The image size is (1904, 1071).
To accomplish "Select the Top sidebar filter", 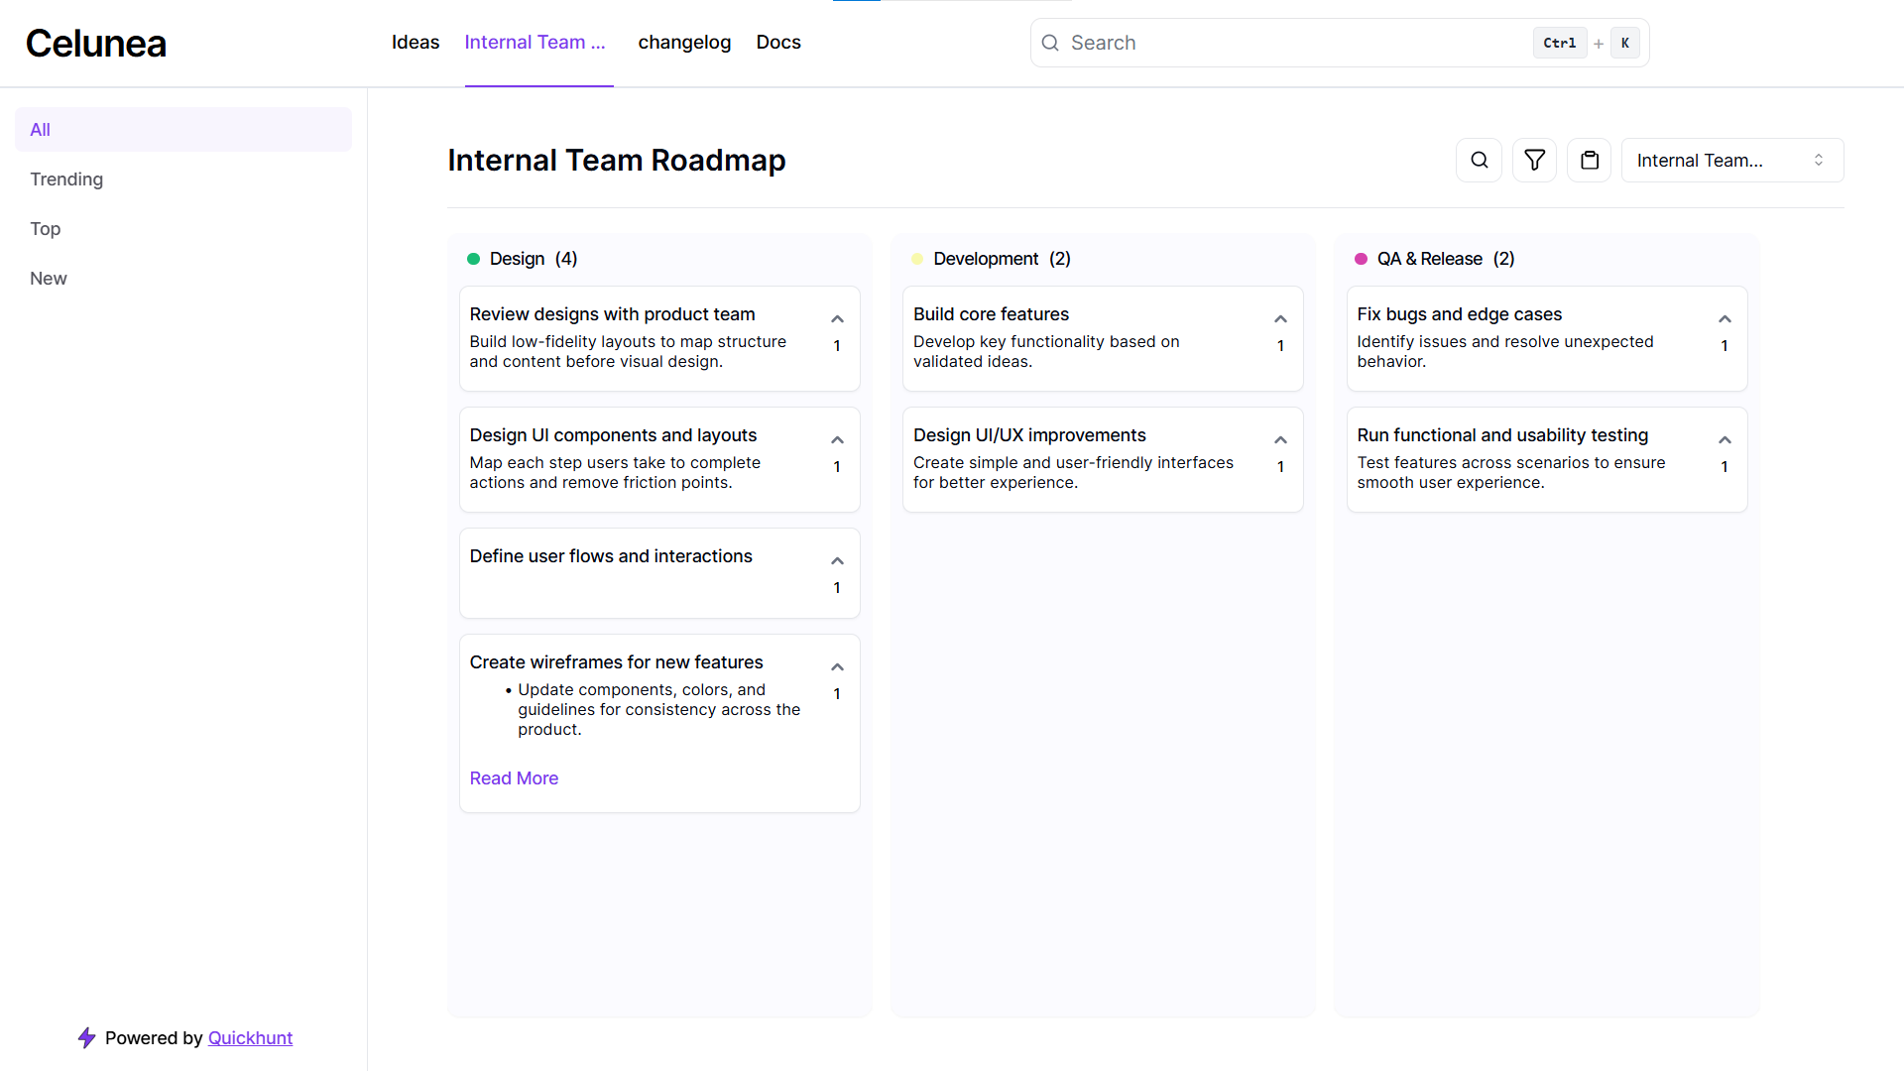I will click(x=183, y=229).
